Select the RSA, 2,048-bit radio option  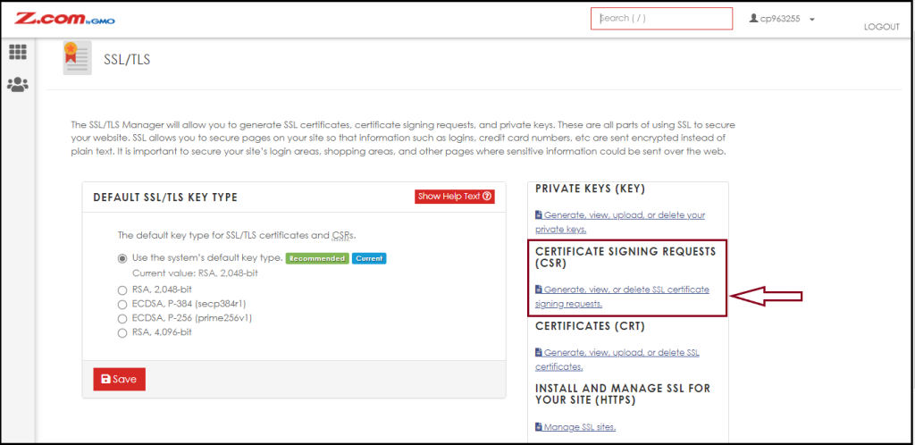[122, 290]
